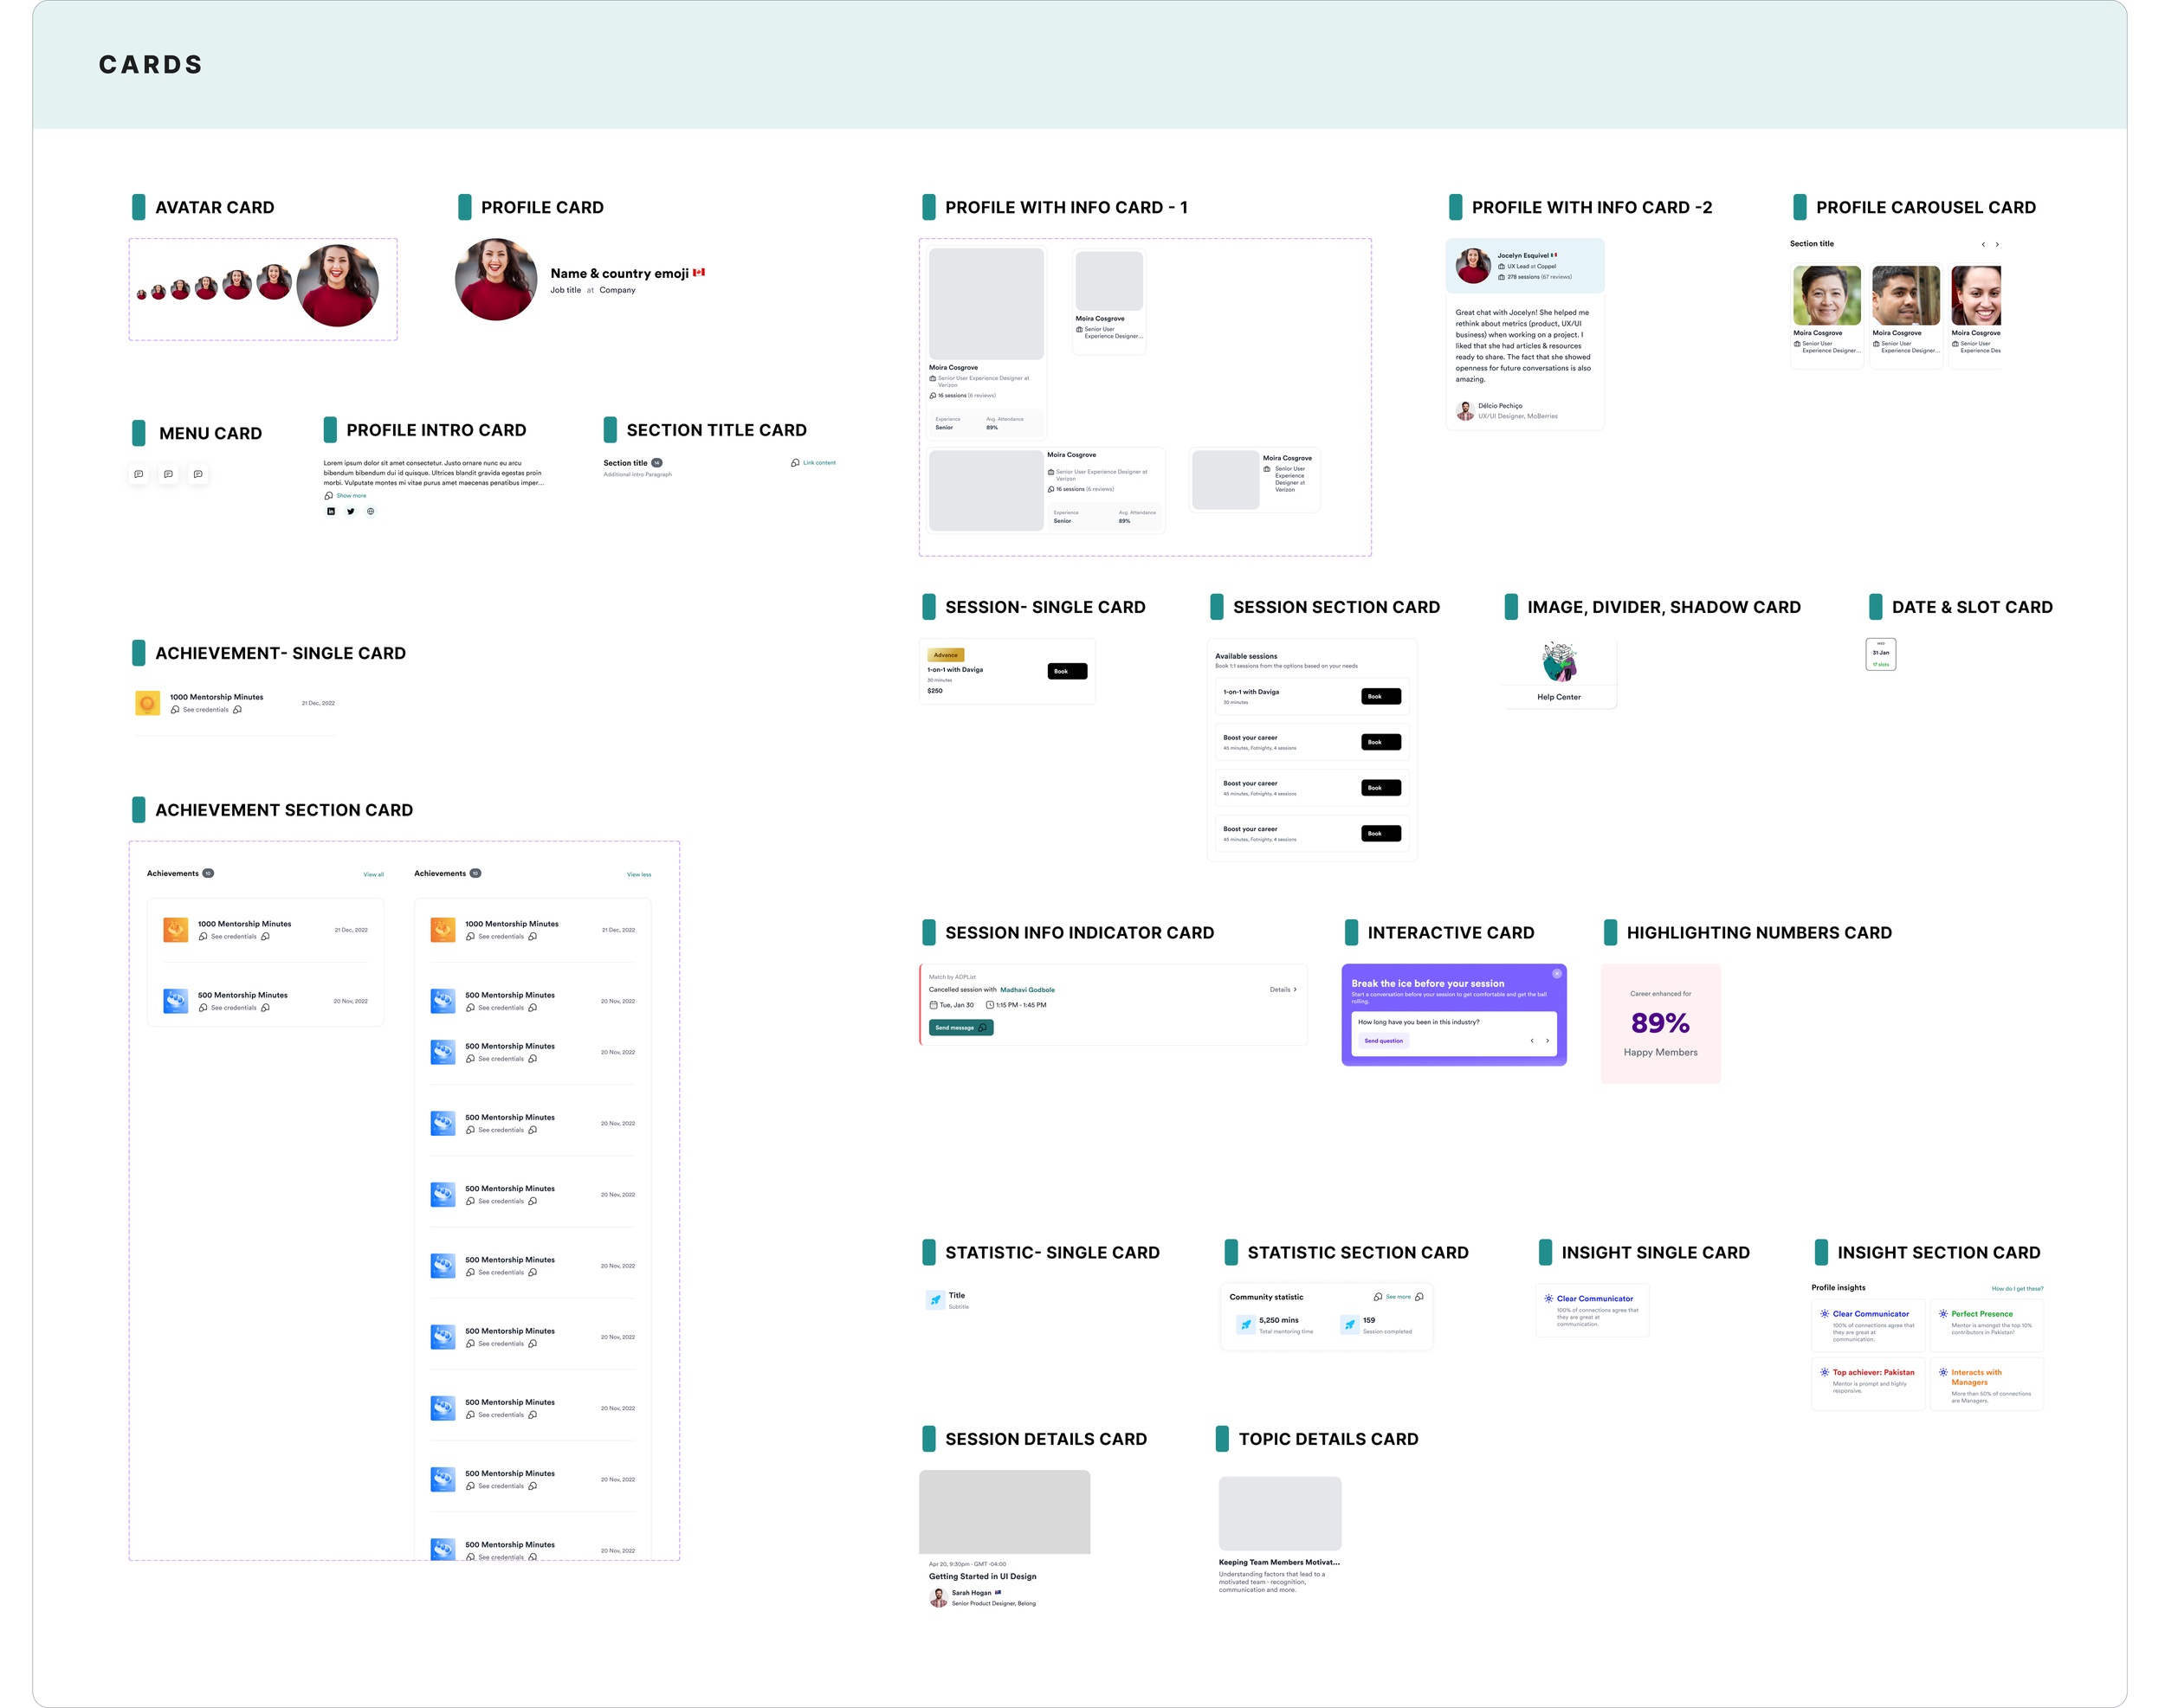This screenshot has width=2165, height=1708.
Task: Select the 31 Jan date slot card
Action: [1880, 654]
